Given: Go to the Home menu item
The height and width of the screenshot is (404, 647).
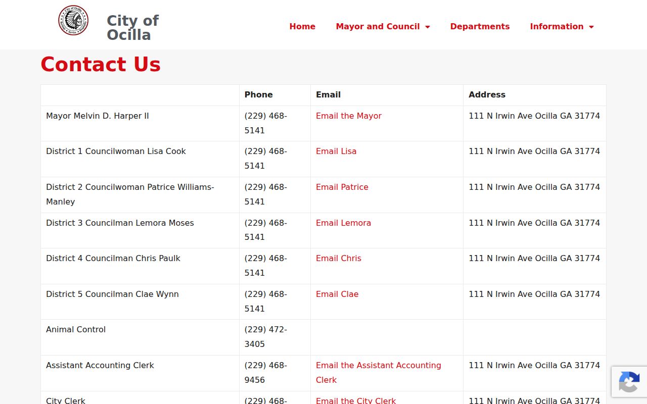Looking at the screenshot, I should (302, 26).
